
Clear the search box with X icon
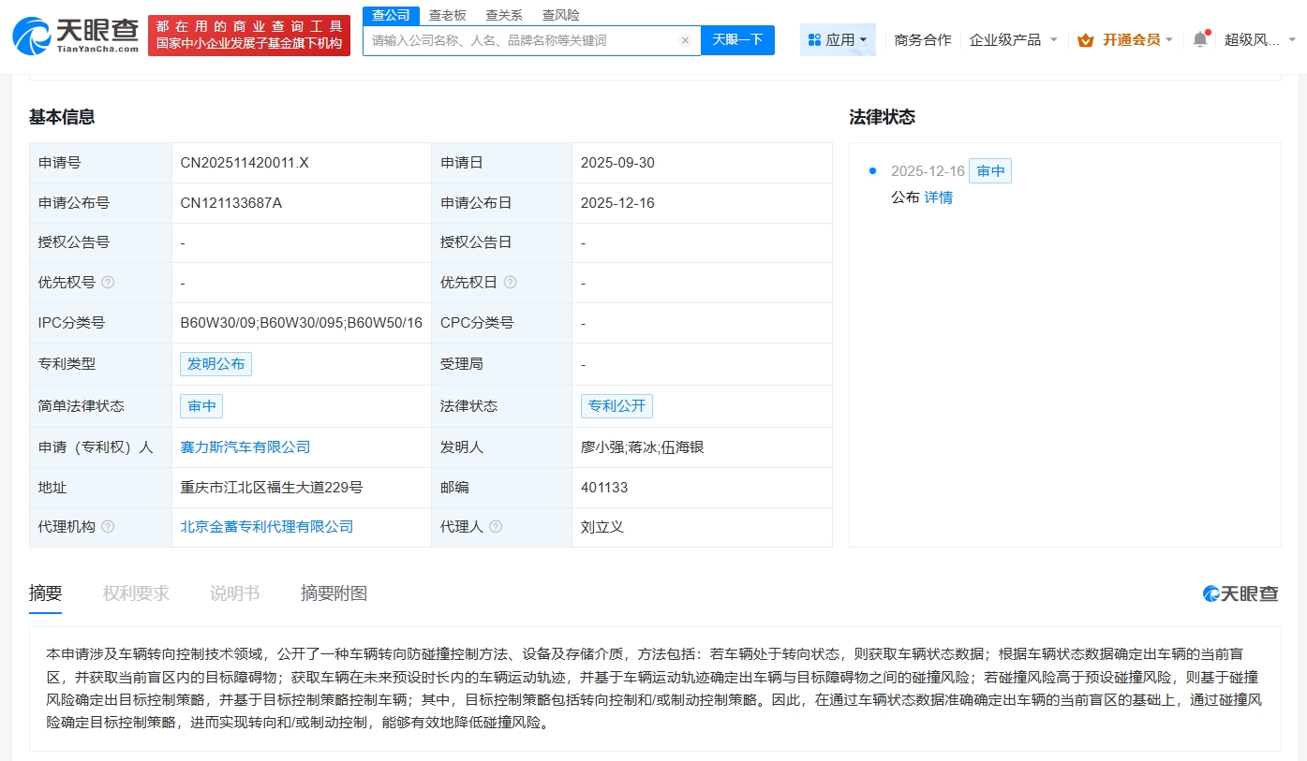pyautogui.click(x=685, y=40)
